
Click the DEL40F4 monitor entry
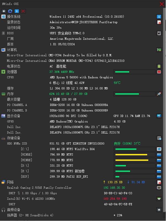tap(85, 132)
